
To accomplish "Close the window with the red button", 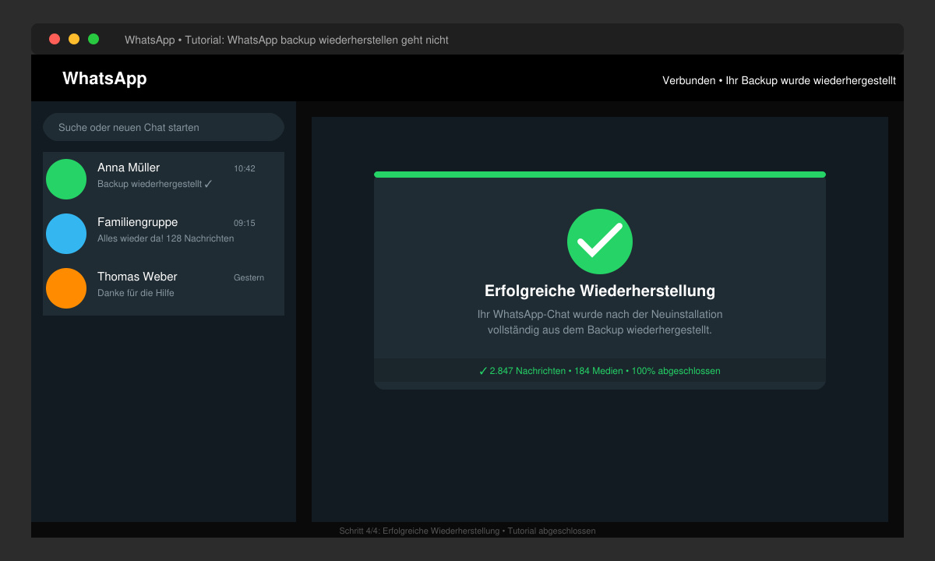I will point(55,39).
